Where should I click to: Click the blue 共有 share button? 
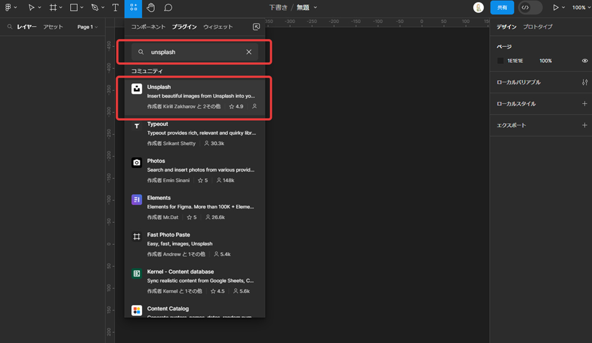pos(502,8)
